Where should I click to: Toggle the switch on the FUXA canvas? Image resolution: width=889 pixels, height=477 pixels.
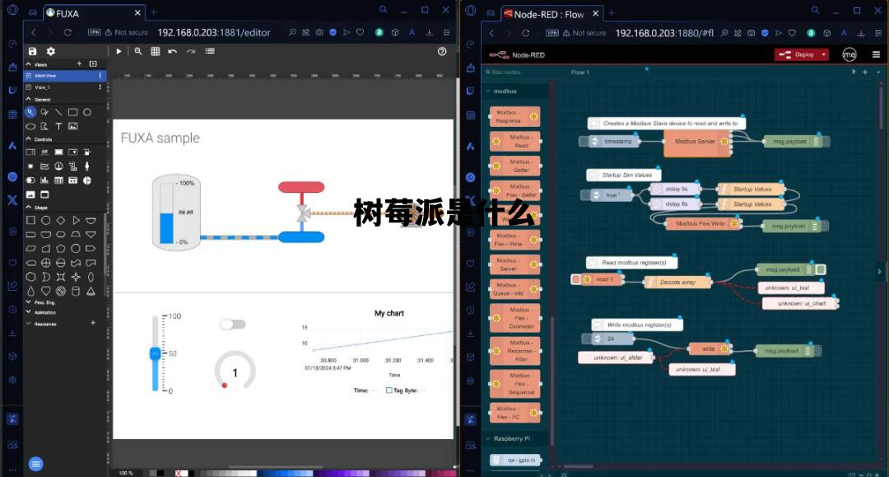[232, 325]
